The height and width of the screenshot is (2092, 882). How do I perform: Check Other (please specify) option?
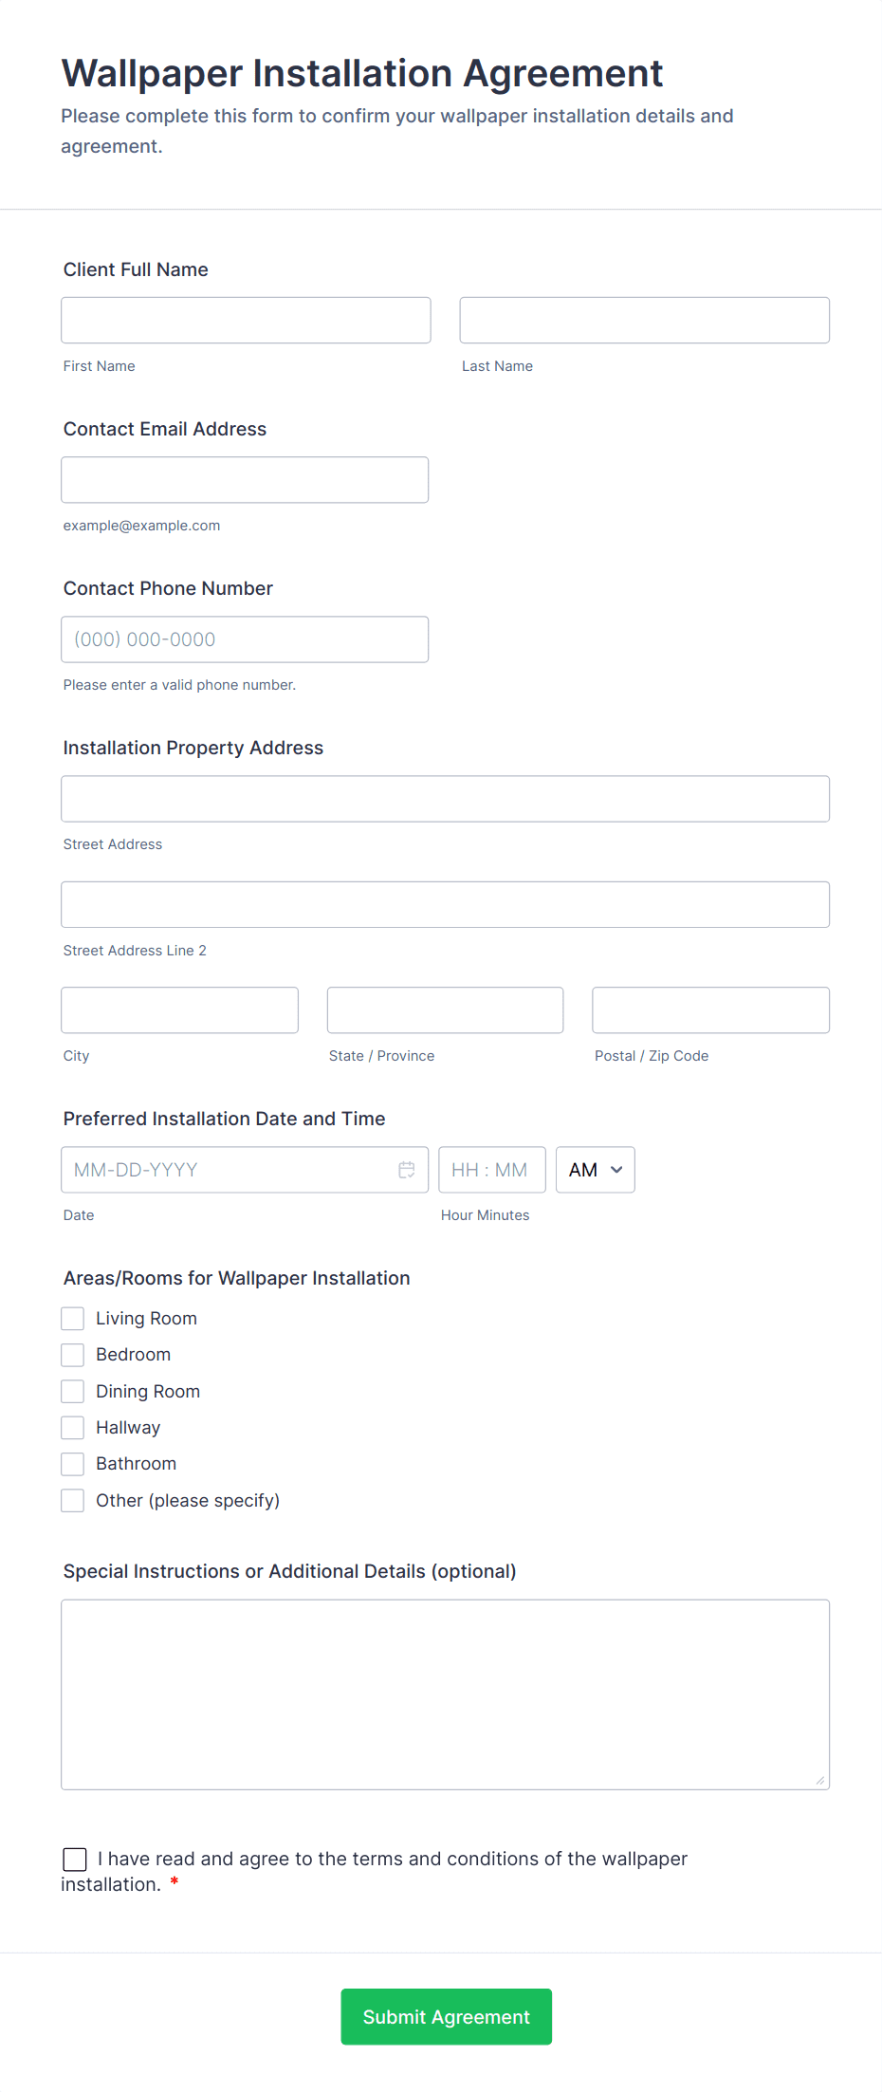73,1501
